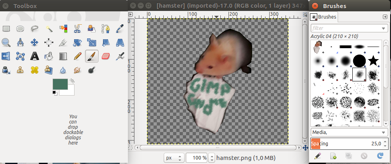
Task: Activate the Move tool
Action: click(x=34, y=43)
